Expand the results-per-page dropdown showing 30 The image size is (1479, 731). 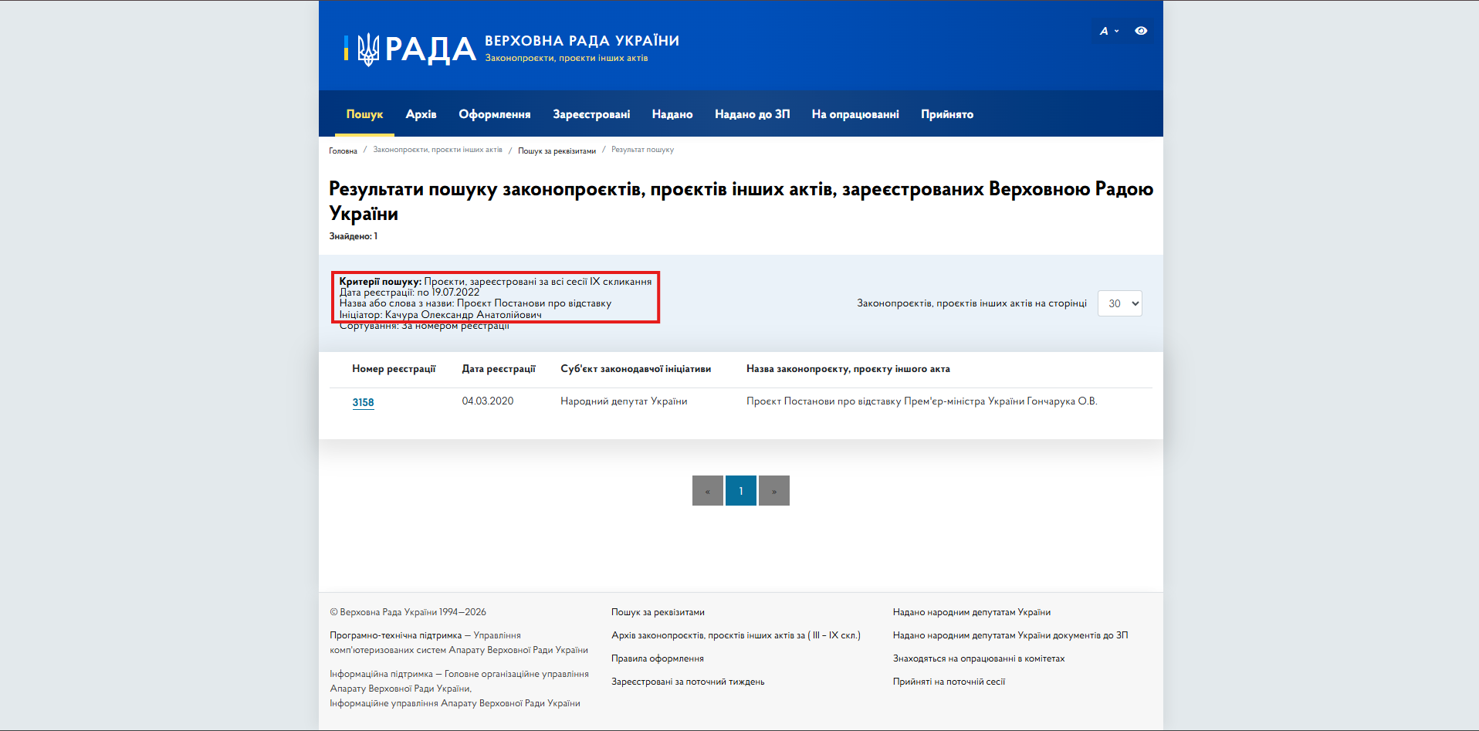1120,303
